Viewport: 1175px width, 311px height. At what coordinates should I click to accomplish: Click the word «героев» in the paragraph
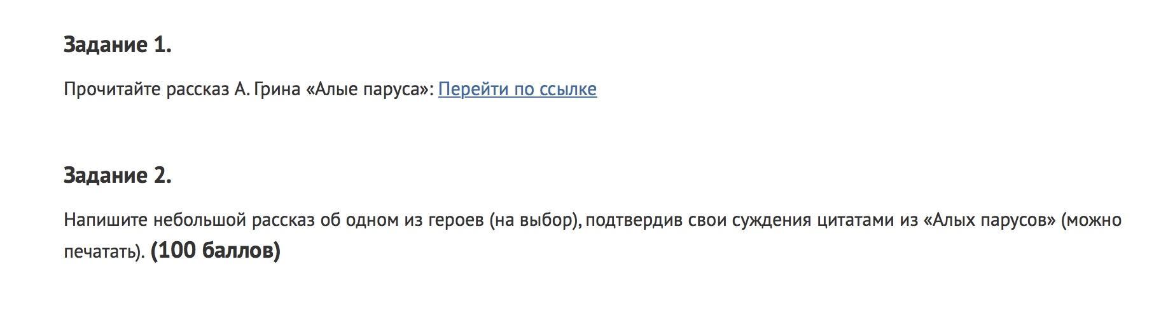(x=455, y=220)
